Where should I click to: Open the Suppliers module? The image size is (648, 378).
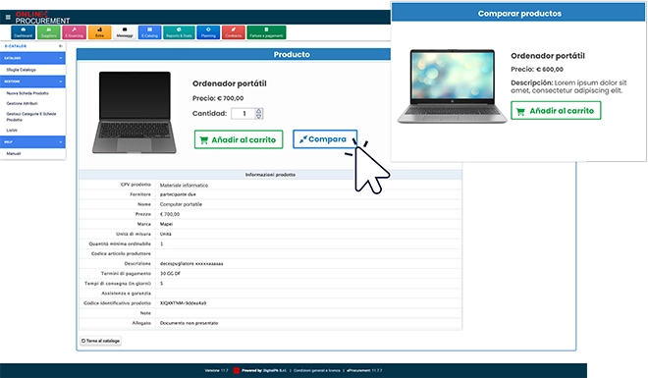[x=49, y=32]
